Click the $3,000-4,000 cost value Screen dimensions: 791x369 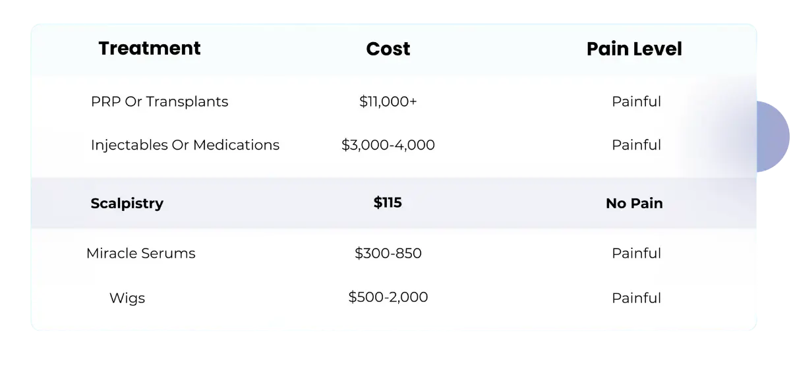(x=388, y=144)
